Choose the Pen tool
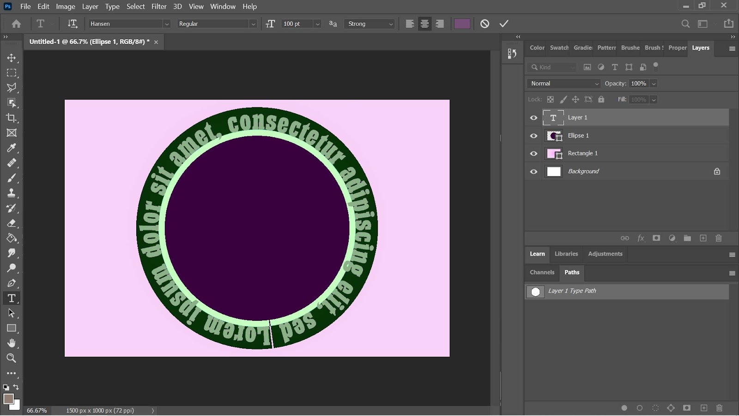This screenshot has width=739, height=416. (12, 283)
